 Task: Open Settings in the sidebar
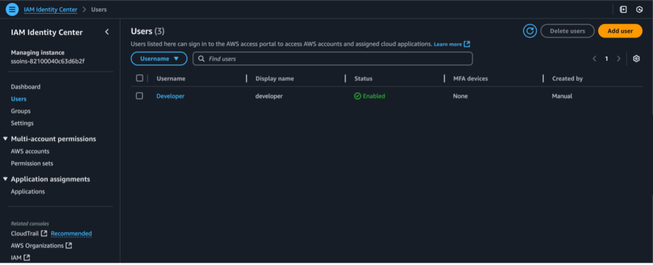(22, 123)
